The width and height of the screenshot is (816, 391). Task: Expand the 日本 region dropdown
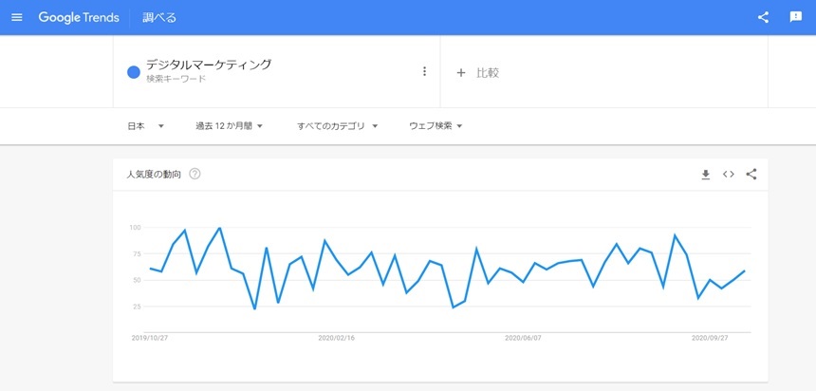point(146,126)
